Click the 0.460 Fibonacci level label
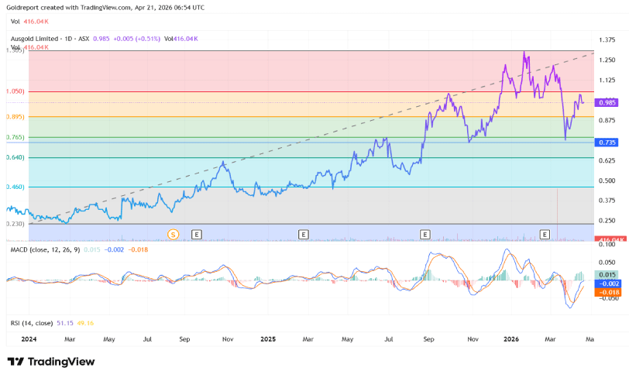Screen dimensions: 629x371 click(x=15, y=187)
